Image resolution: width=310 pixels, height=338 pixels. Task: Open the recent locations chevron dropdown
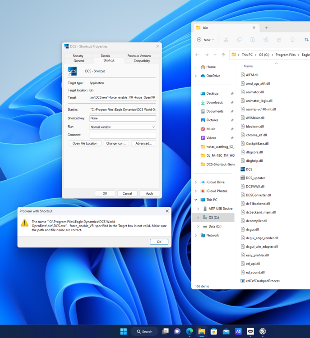pyautogui.click(x=215, y=55)
